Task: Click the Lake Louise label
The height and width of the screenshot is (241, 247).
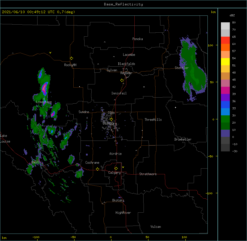Action: [5, 139]
